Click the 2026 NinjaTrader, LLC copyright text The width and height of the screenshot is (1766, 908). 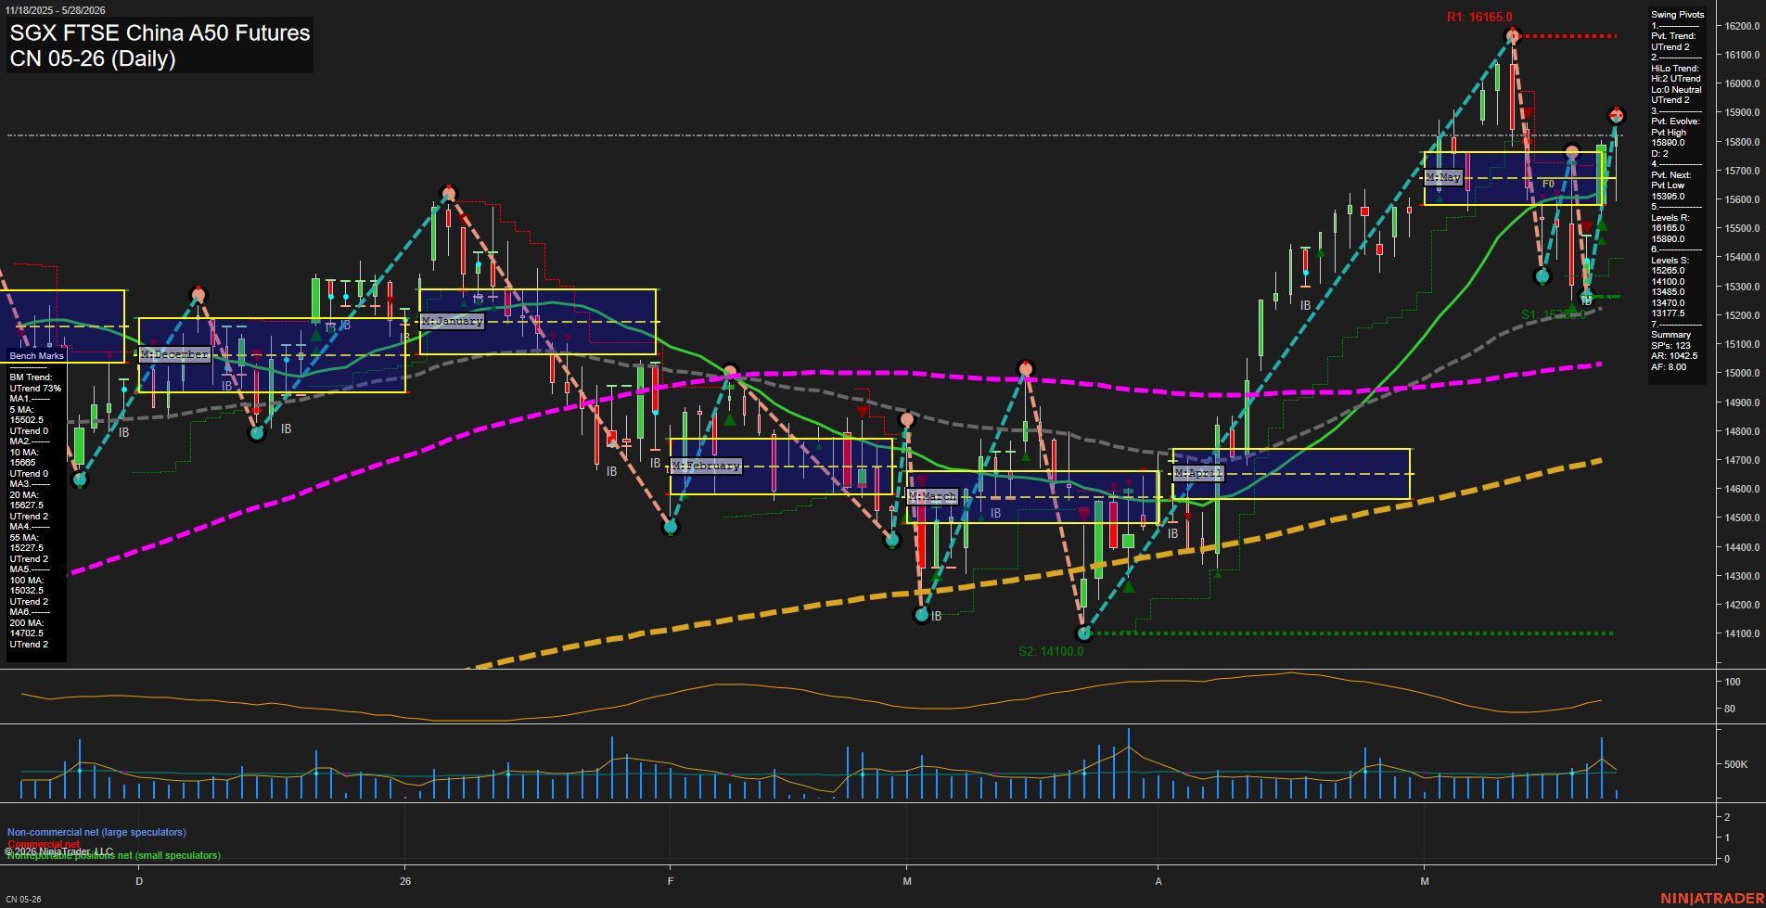(59, 851)
